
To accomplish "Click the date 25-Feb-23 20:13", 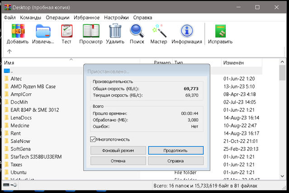I will (x=241, y=149).
